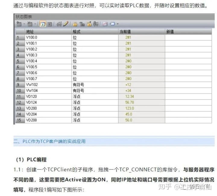217x196 pixels.
Task: Click the Read all (glasses) icon
Action: coord(59,24)
